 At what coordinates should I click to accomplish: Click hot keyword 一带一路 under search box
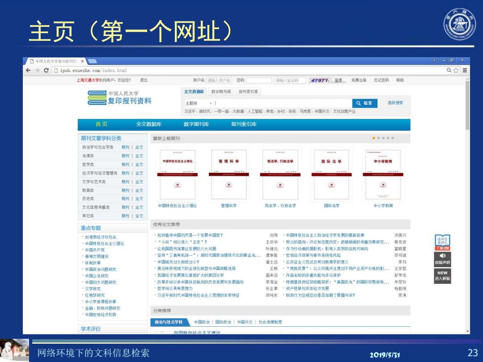(x=221, y=111)
